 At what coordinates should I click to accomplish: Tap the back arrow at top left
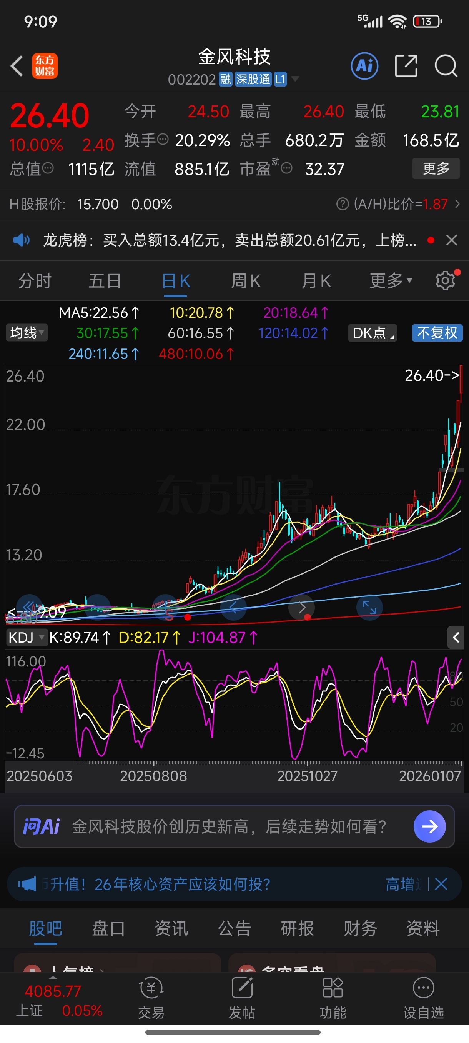[x=17, y=66]
